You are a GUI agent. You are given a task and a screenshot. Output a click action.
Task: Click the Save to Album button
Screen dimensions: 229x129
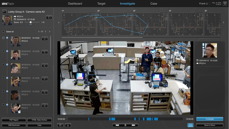pos(210,125)
